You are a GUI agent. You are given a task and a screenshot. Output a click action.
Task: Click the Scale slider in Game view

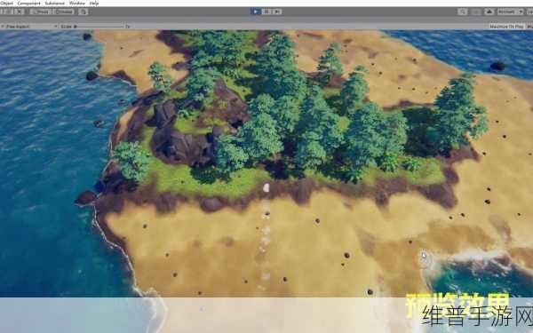(99, 26)
